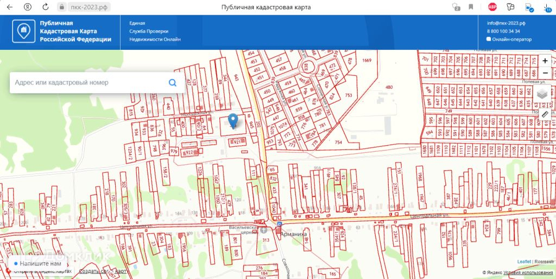Screen dimensions: 556x279
Task: Select land parcel 838 in roundabout
Action: (x=306, y=66)
